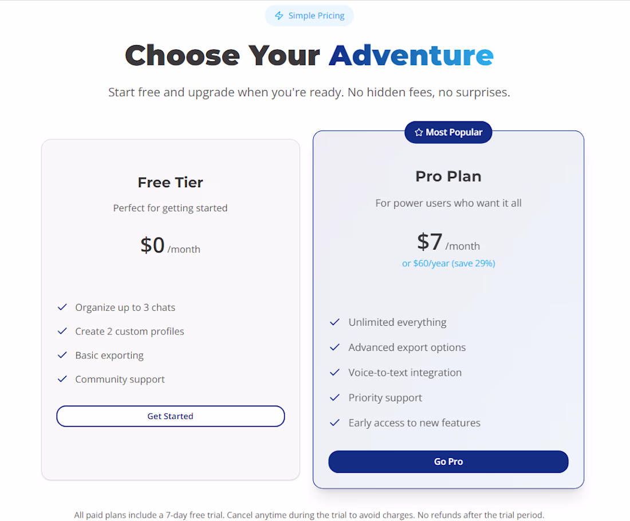Click checkmark next to Community support
The height and width of the screenshot is (521, 630).
62,380
